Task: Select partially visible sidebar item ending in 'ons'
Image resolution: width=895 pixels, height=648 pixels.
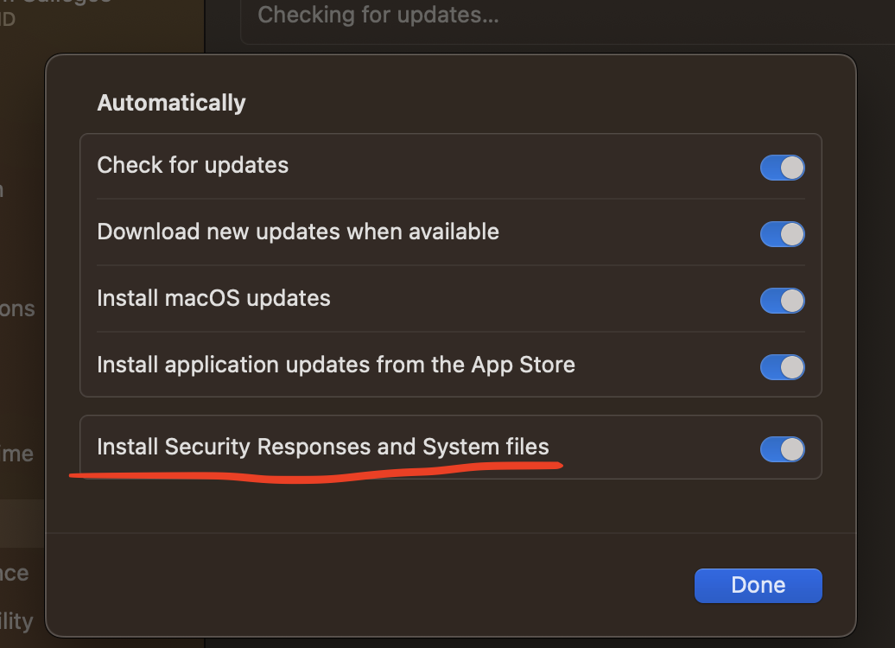Action: point(17,308)
